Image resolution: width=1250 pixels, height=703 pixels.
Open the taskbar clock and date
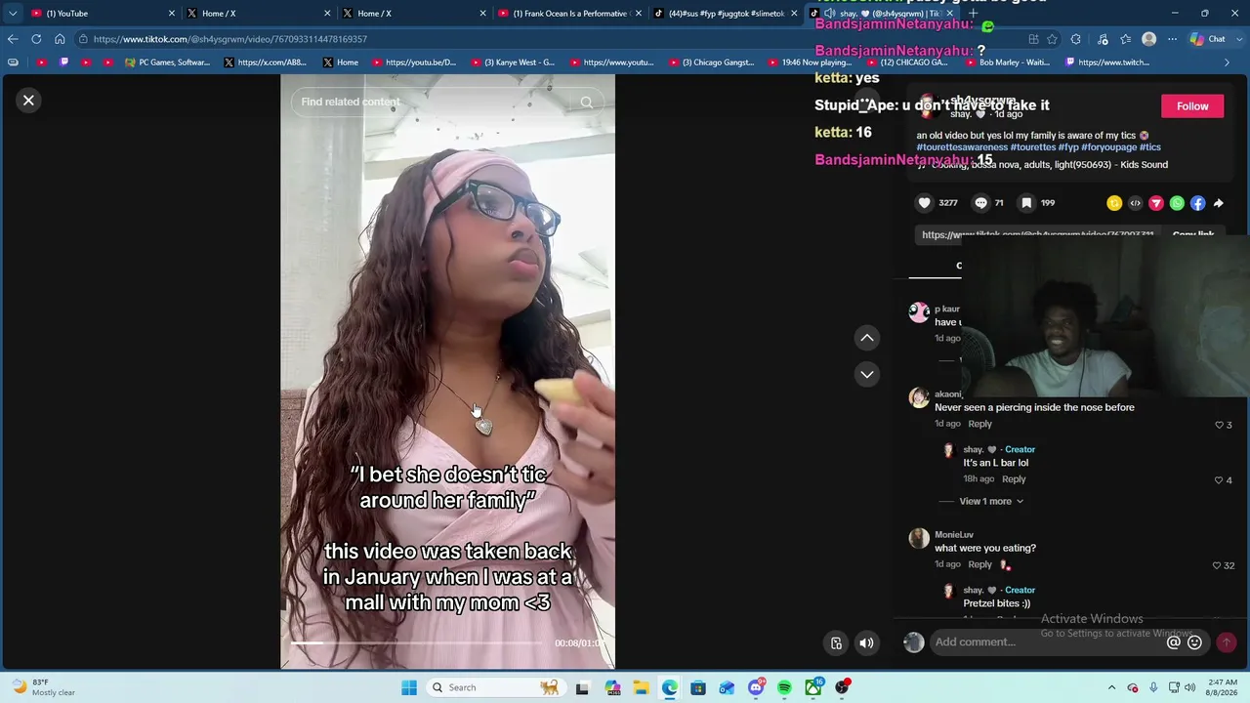[1223, 687]
